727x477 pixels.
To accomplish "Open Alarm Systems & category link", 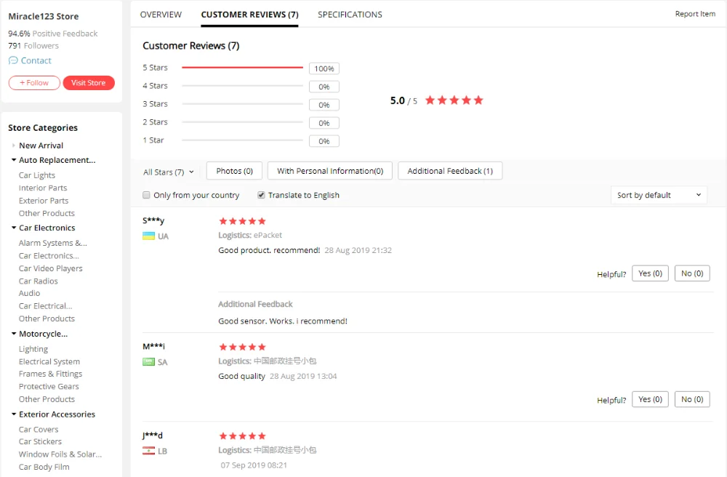I will pyautogui.click(x=53, y=243).
